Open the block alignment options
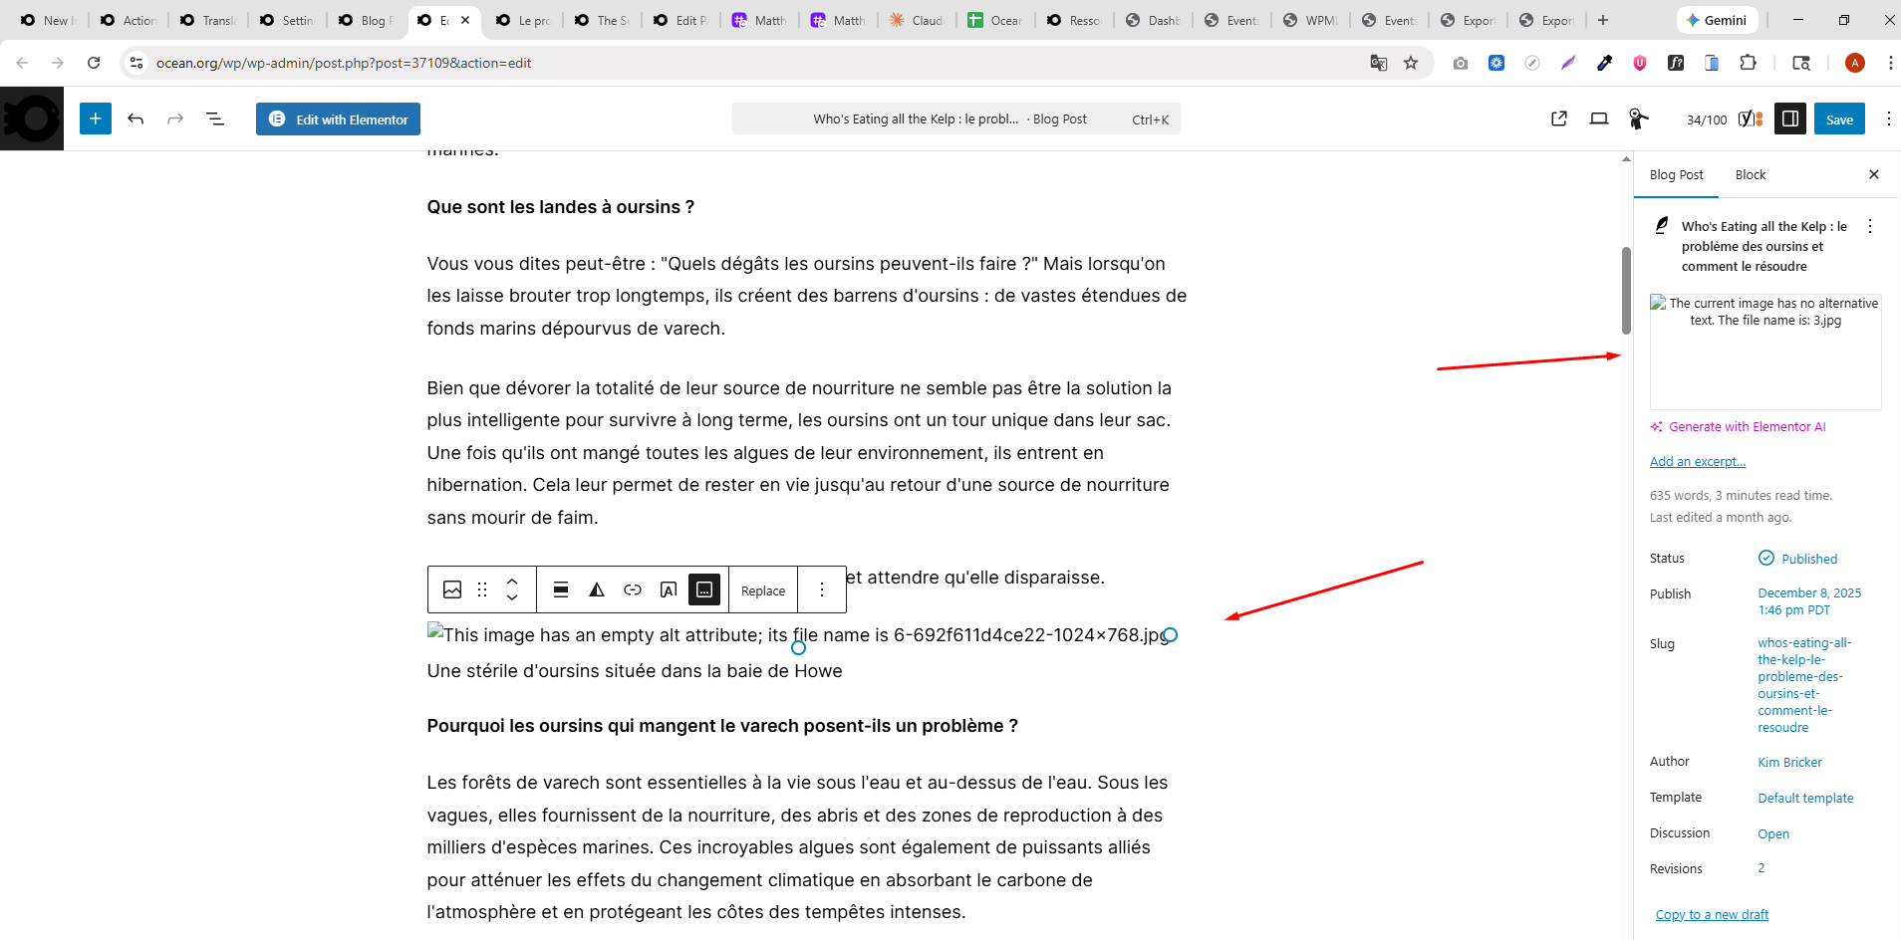Viewport: 1901px width, 940px height. pos(561,589)
